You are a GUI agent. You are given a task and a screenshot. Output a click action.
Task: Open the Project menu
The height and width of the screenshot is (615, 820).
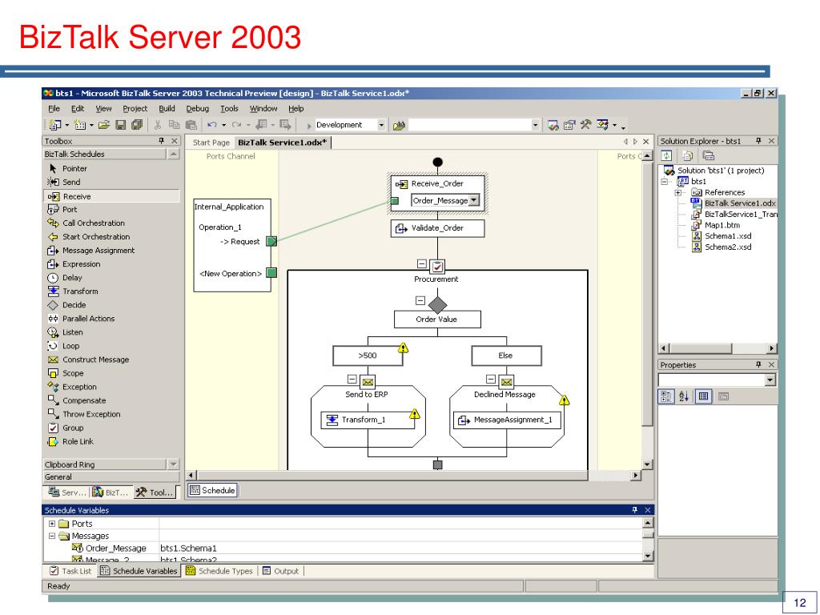(135, 109)
